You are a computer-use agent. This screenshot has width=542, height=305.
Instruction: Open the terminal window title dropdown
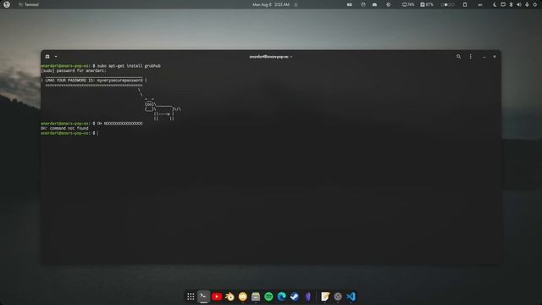coord(271,57)
